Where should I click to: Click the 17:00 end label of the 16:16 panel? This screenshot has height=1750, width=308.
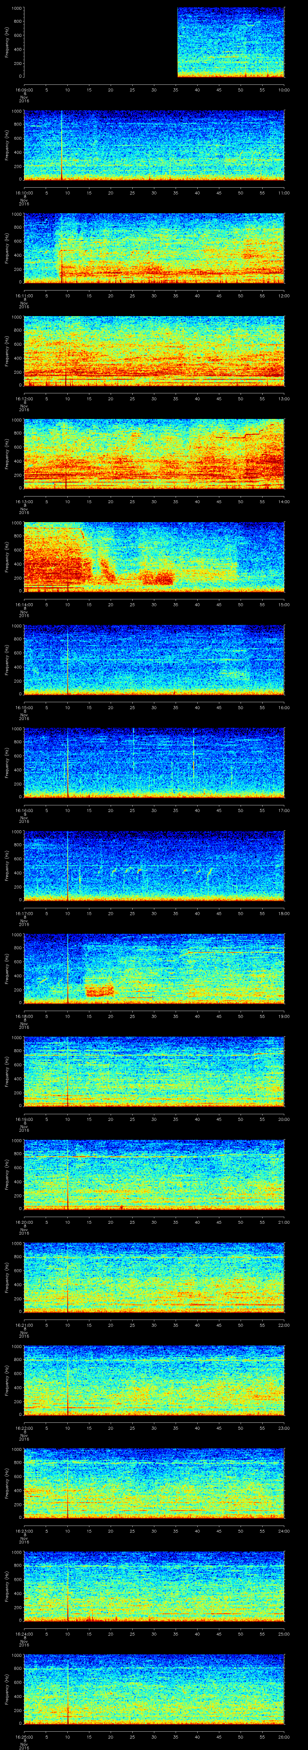tap(284, 810)
